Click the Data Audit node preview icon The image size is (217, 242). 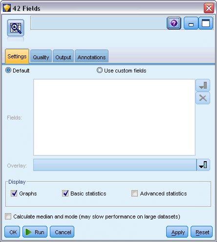[x=16, y=28]
